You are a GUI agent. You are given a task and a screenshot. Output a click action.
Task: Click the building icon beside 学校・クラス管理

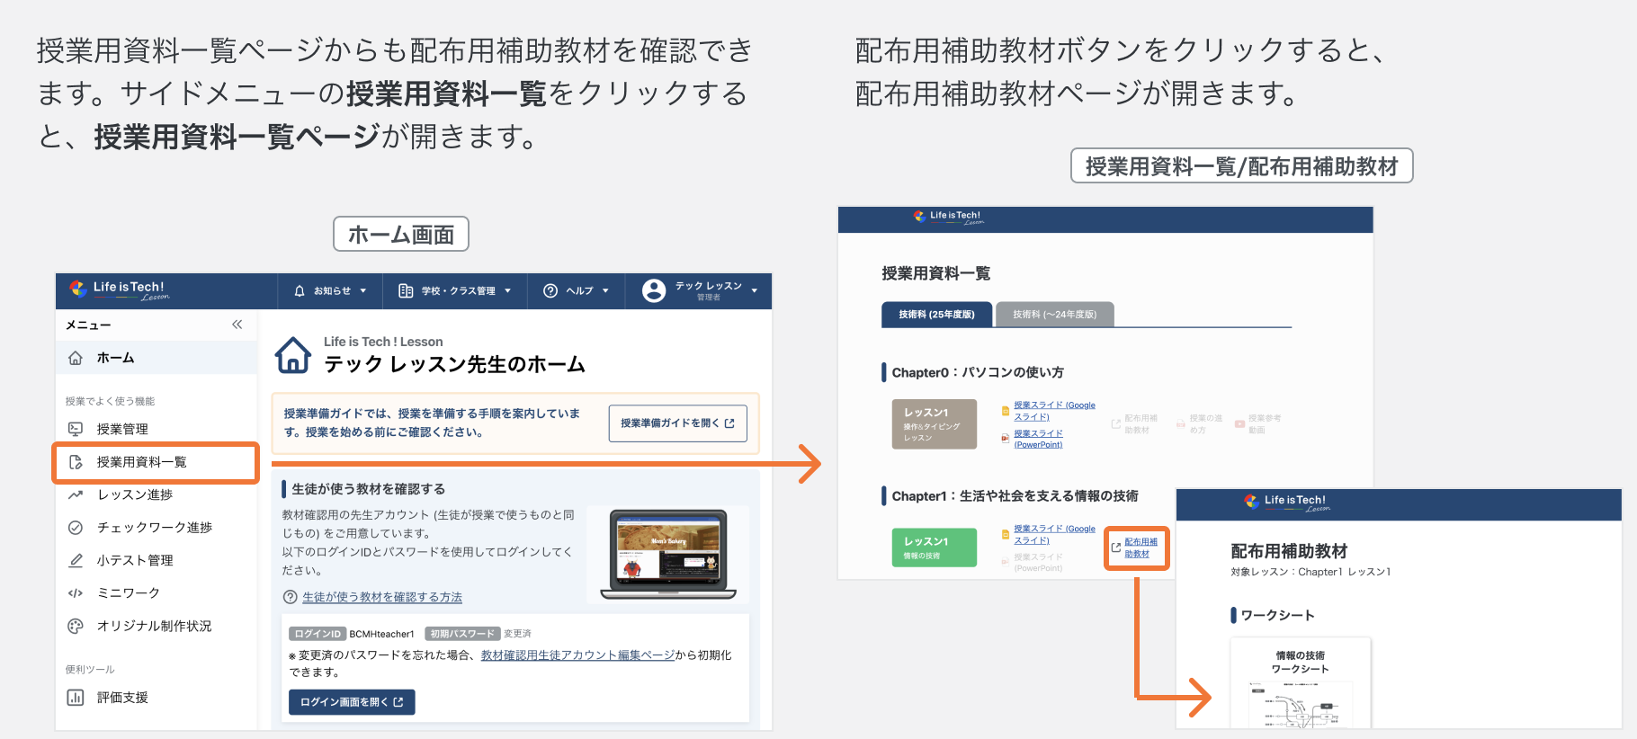point(406,291)
